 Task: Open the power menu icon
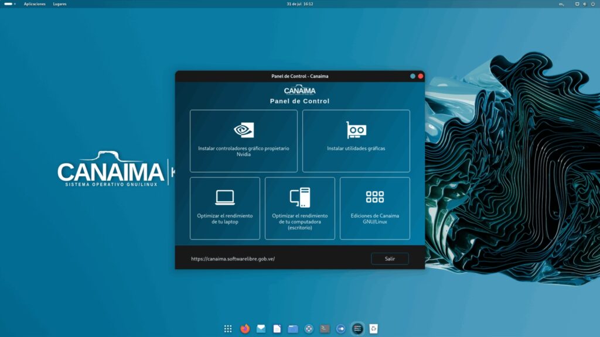click(593, 4)
